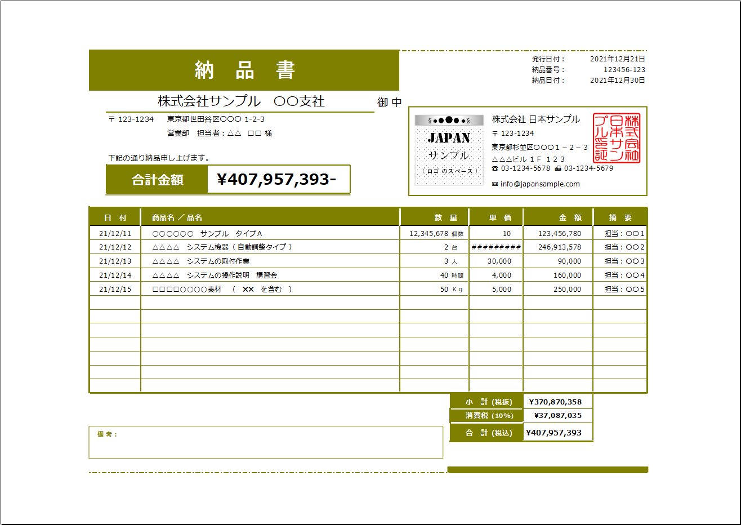The width and height of the screenshot is (741, 525).
Task: Click the telephone icon before 03-1234-5678
Action: [x=494, y=167]
